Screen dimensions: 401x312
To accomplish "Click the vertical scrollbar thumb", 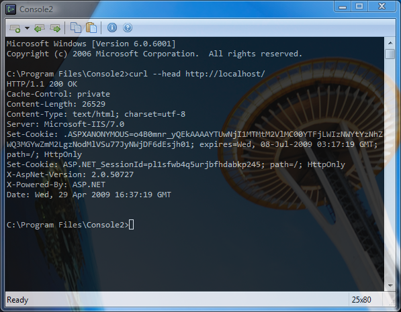I will tap(390, 54).
